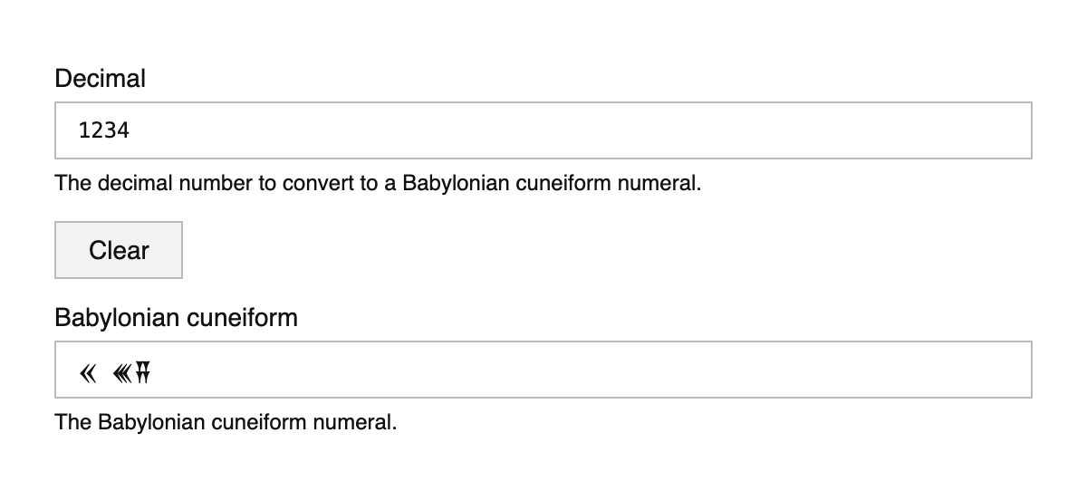1087x500 pixels.
Task: Place cursor at far right of Decimal field
Action: tap(1015, 130)
